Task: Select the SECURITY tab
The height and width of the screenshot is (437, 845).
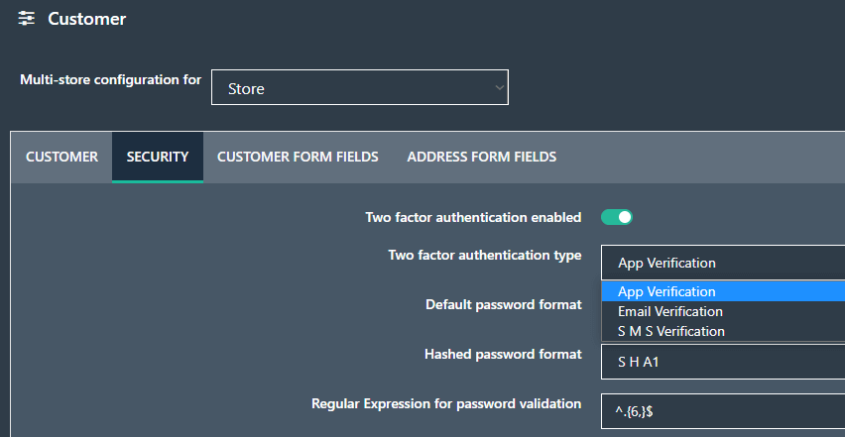Action: (x=158, y=157)
